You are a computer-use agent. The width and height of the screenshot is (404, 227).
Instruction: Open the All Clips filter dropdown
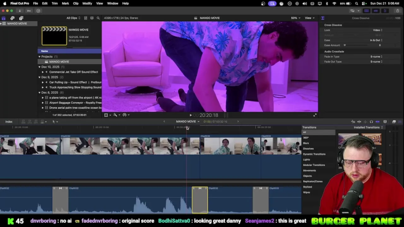click(73, 18)
